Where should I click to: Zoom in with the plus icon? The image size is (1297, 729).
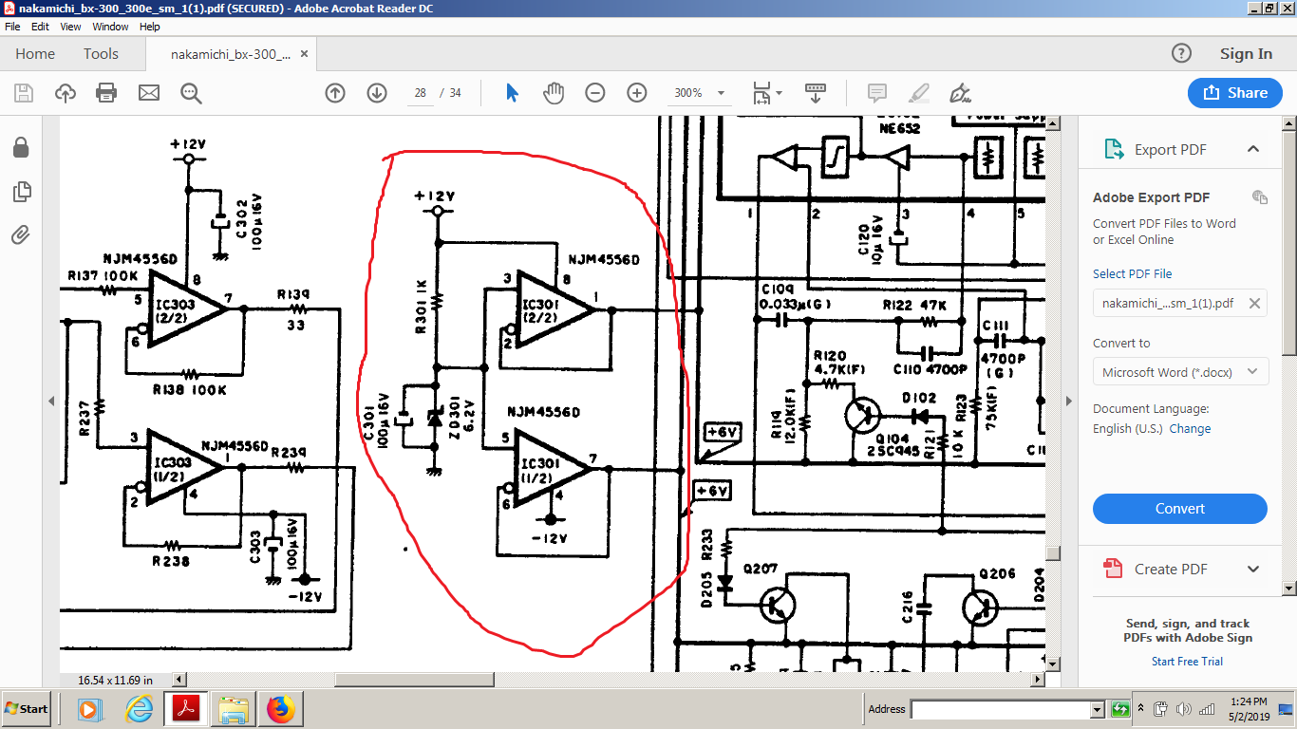(x=637, y=93)
